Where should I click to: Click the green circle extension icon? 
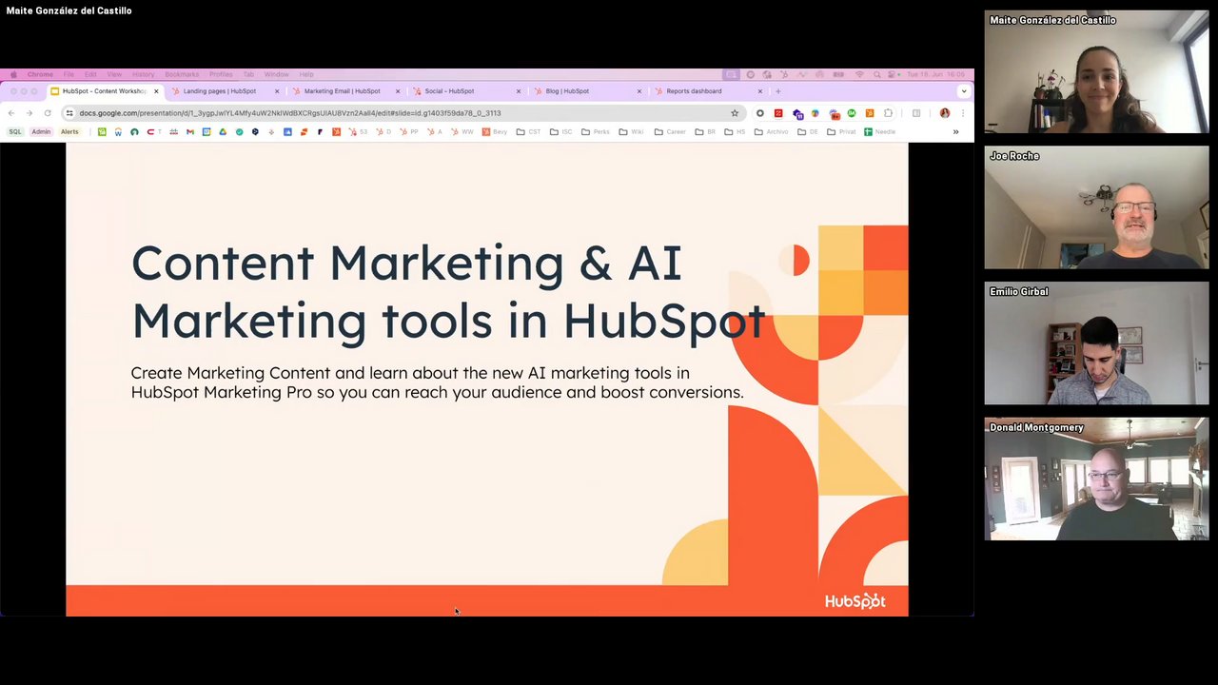pyautogui.click(x=852, y=113)
